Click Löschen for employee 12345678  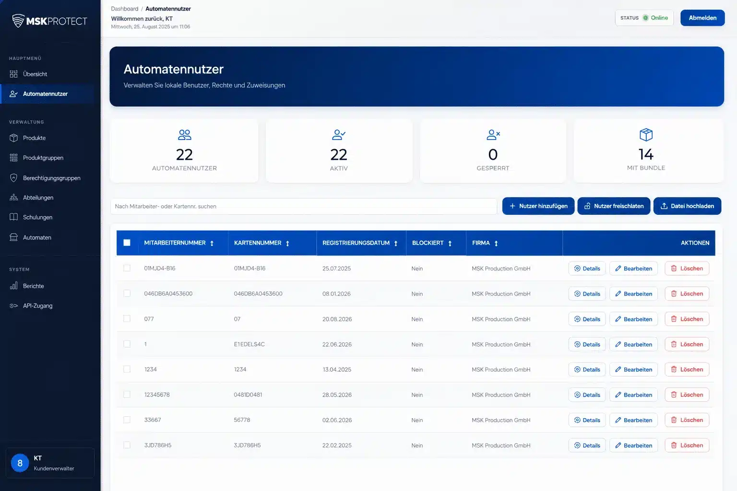point(687,395)
